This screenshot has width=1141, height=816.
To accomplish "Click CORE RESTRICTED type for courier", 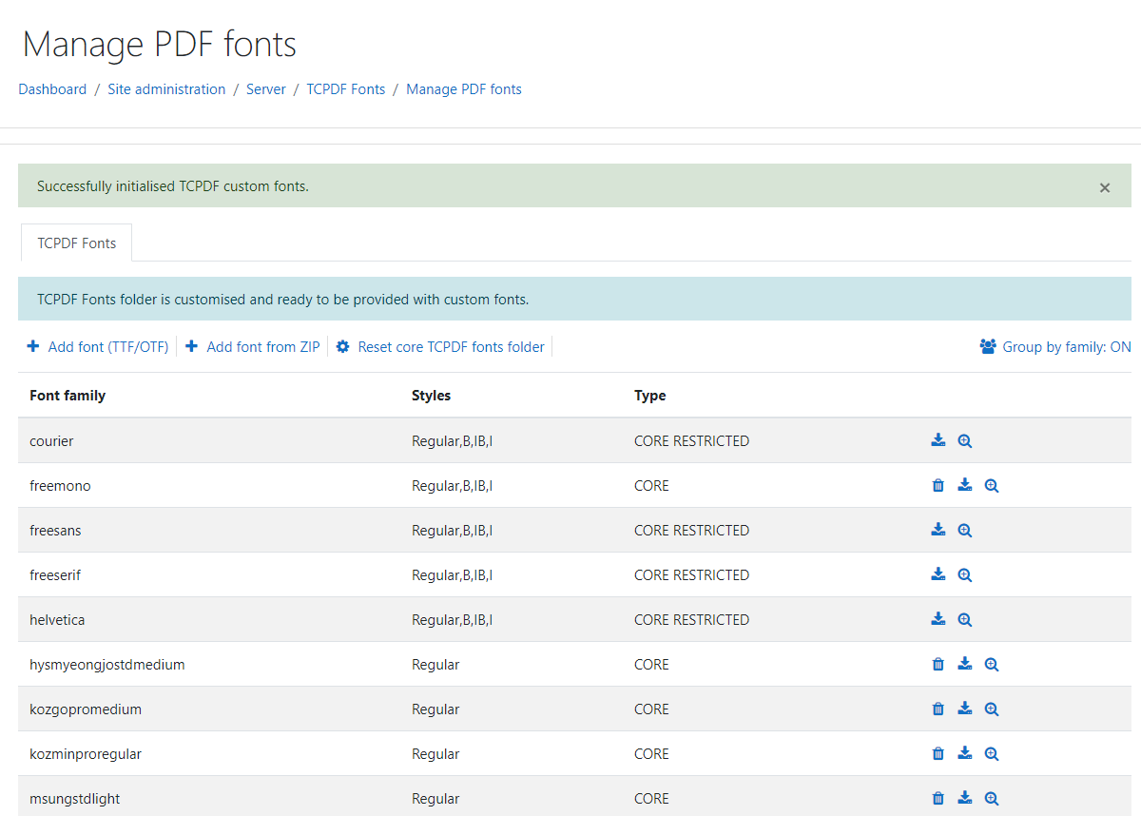I will (x=692, y=441).
